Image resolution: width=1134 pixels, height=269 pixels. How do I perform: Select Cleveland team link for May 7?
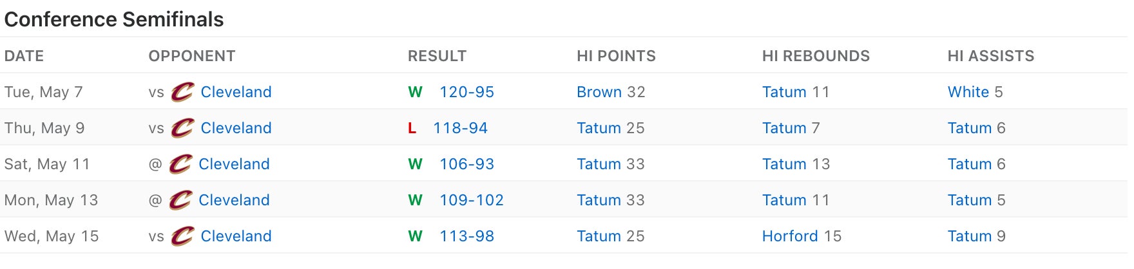coord(236,92)
